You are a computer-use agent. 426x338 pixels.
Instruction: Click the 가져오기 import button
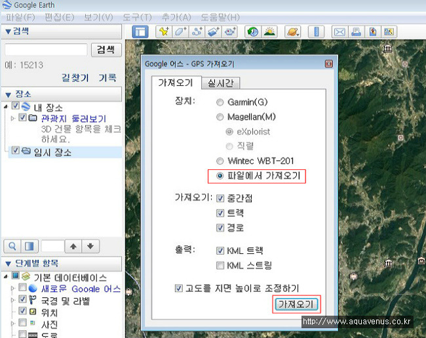point(296,305)
